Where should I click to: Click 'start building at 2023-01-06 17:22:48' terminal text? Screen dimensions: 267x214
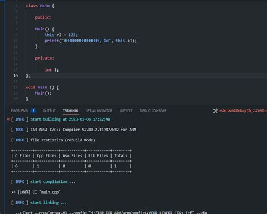pyautogui.click(x=70, y=119)
